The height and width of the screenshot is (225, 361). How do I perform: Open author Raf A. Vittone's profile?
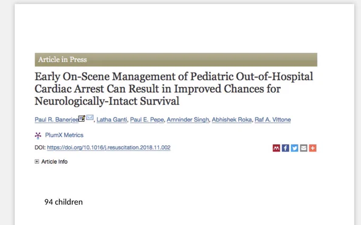(x=272, y=120)
